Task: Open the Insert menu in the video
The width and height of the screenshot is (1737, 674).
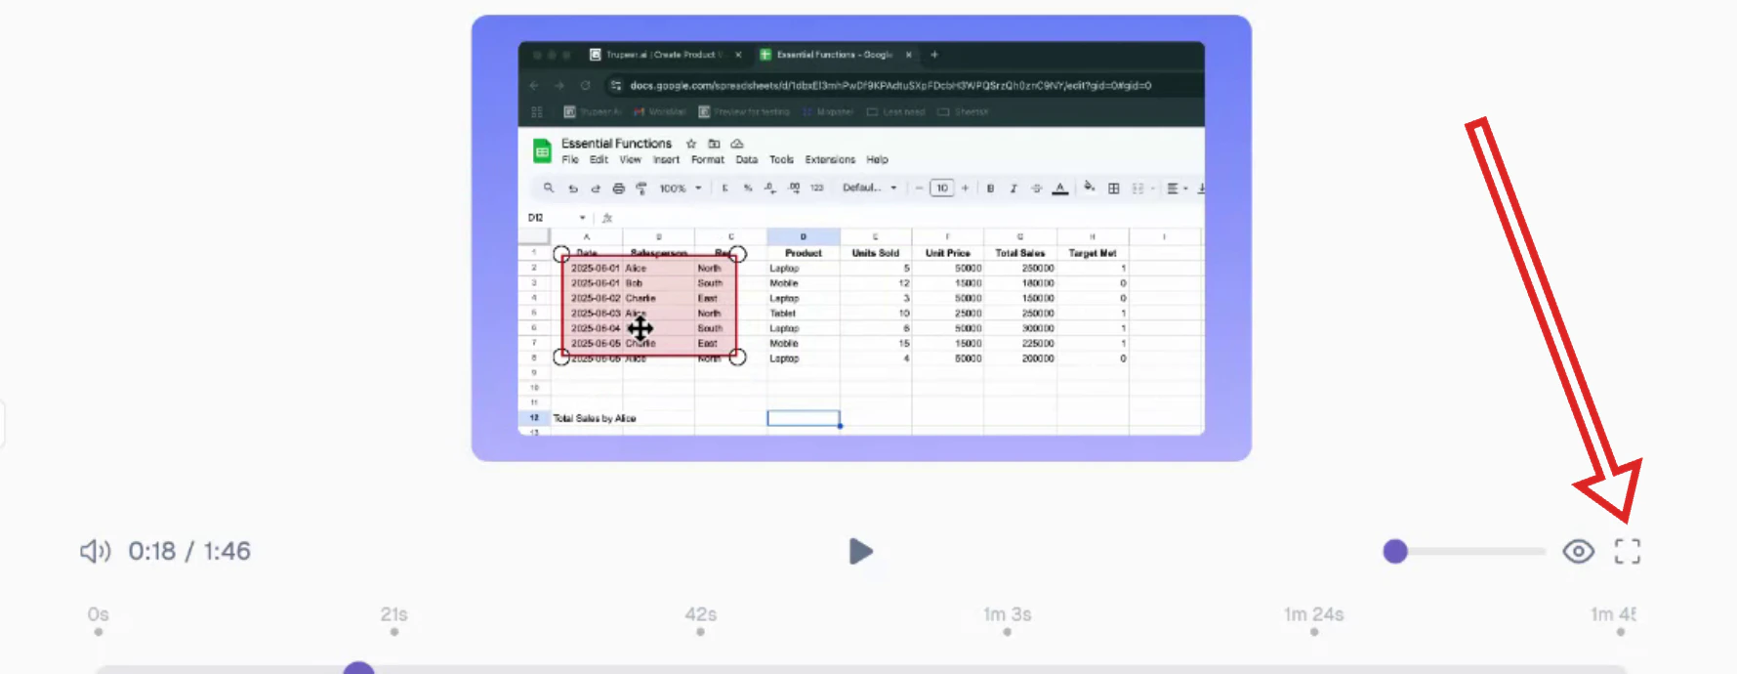Action: tap(666, 159)
